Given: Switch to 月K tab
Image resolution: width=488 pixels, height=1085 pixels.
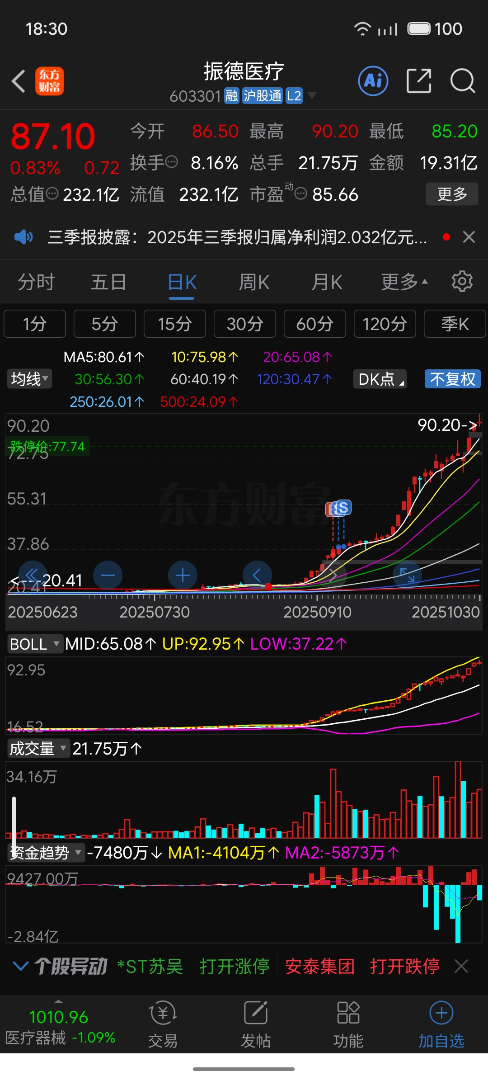Looking at the screenshot, I should click(x=327, y=282).
